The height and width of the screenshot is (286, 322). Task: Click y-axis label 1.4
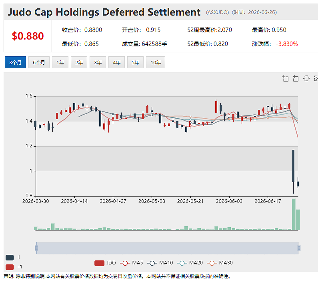29,121
